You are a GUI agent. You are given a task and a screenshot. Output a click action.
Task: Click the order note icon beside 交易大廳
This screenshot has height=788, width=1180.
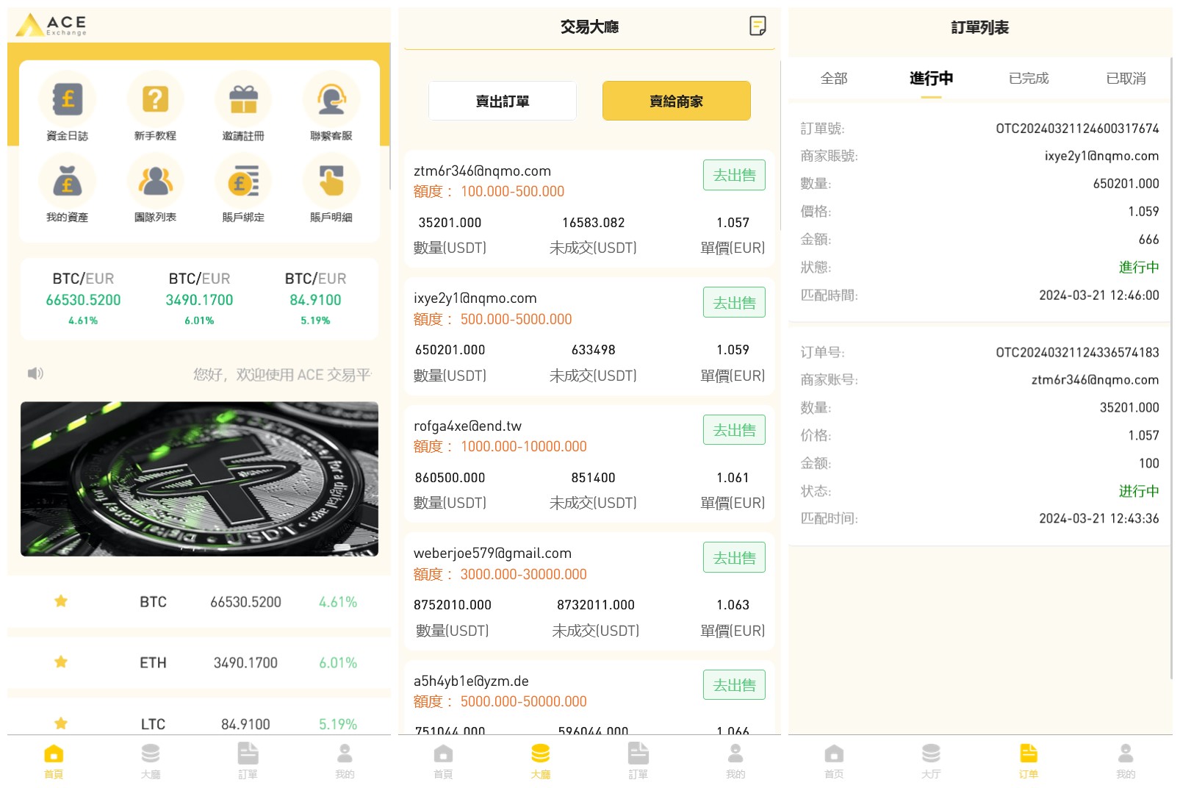[758, 26]
